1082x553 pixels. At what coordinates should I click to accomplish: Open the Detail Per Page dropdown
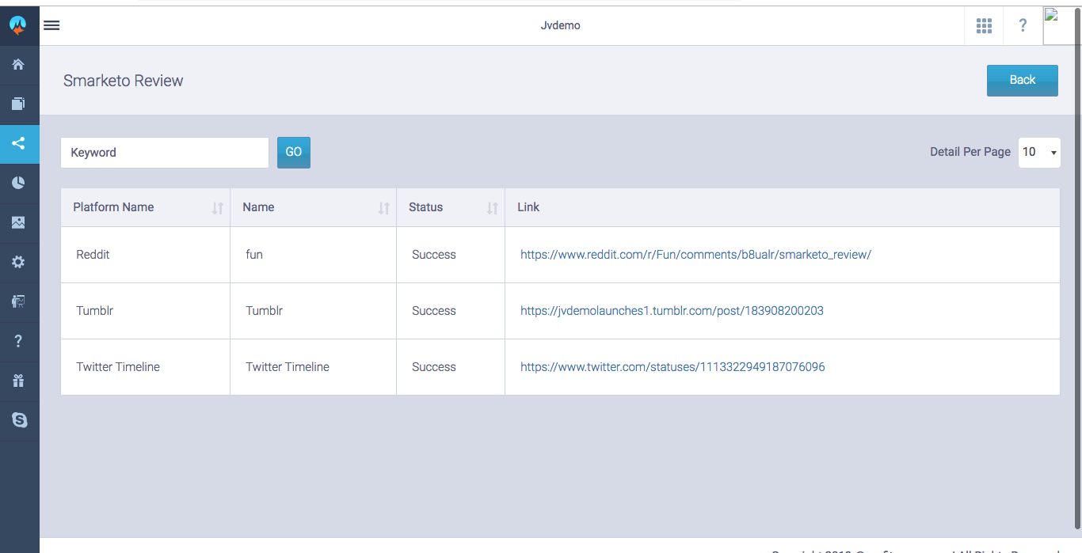click(x=1039, y=153)
